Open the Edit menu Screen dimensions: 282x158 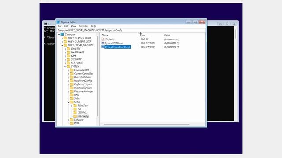(x=66, y=26)
